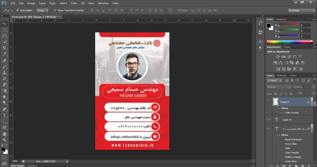This screenshot has height=167, width=317.
Task: Add a Levels adjustment
Action: click(283, 56)
